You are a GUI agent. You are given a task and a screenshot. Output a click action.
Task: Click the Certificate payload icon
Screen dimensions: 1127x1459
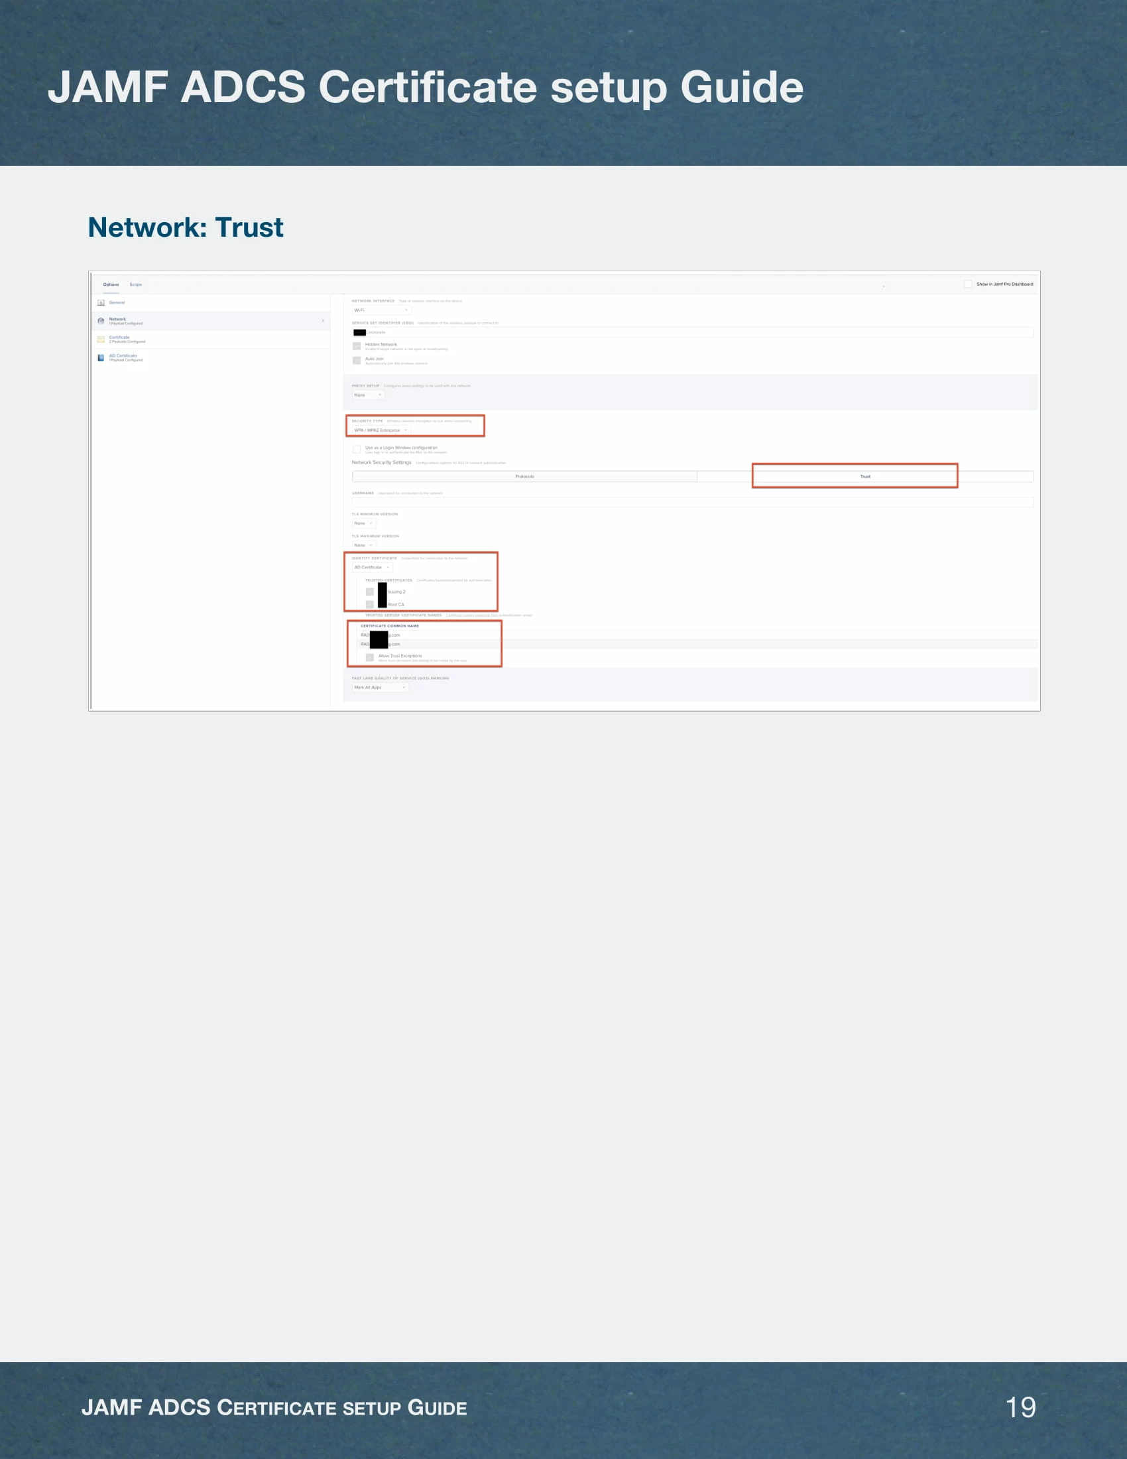[101, 340]
